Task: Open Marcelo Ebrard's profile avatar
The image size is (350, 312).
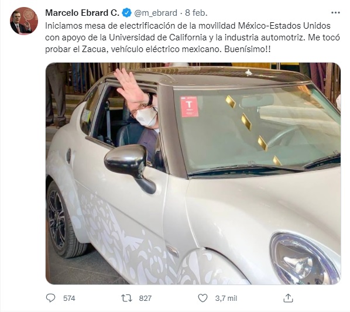Action: 24,20
